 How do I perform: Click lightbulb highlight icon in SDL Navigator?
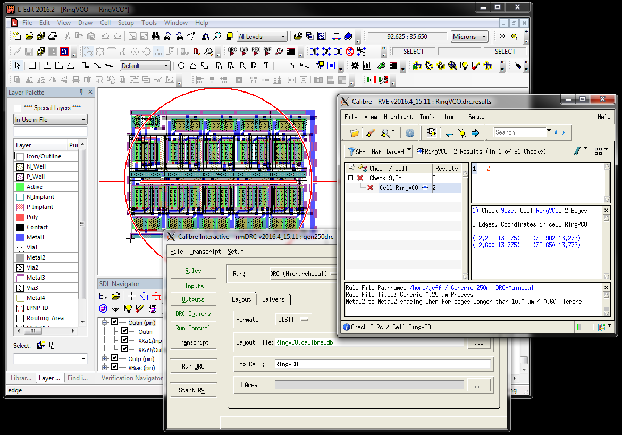click(x=128, y=308)
